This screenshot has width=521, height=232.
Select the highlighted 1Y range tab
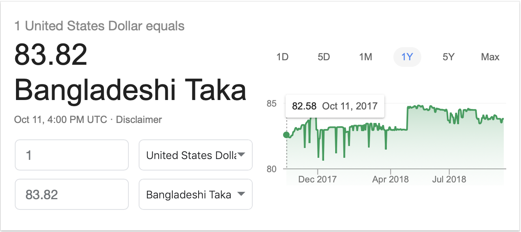tap(407, 57)
